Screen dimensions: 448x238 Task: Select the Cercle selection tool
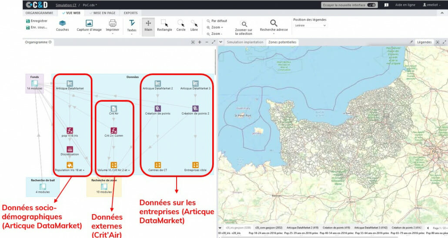point(181,25)
